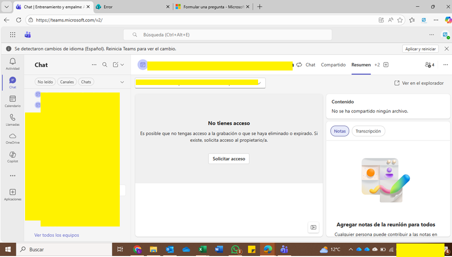Open the apps grid launcher
The image size is (452, 257).
(13, 35)
